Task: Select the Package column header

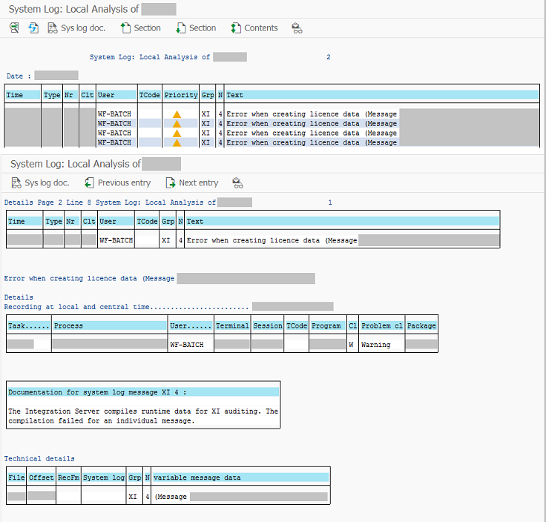Action: [x=421, y=326]
